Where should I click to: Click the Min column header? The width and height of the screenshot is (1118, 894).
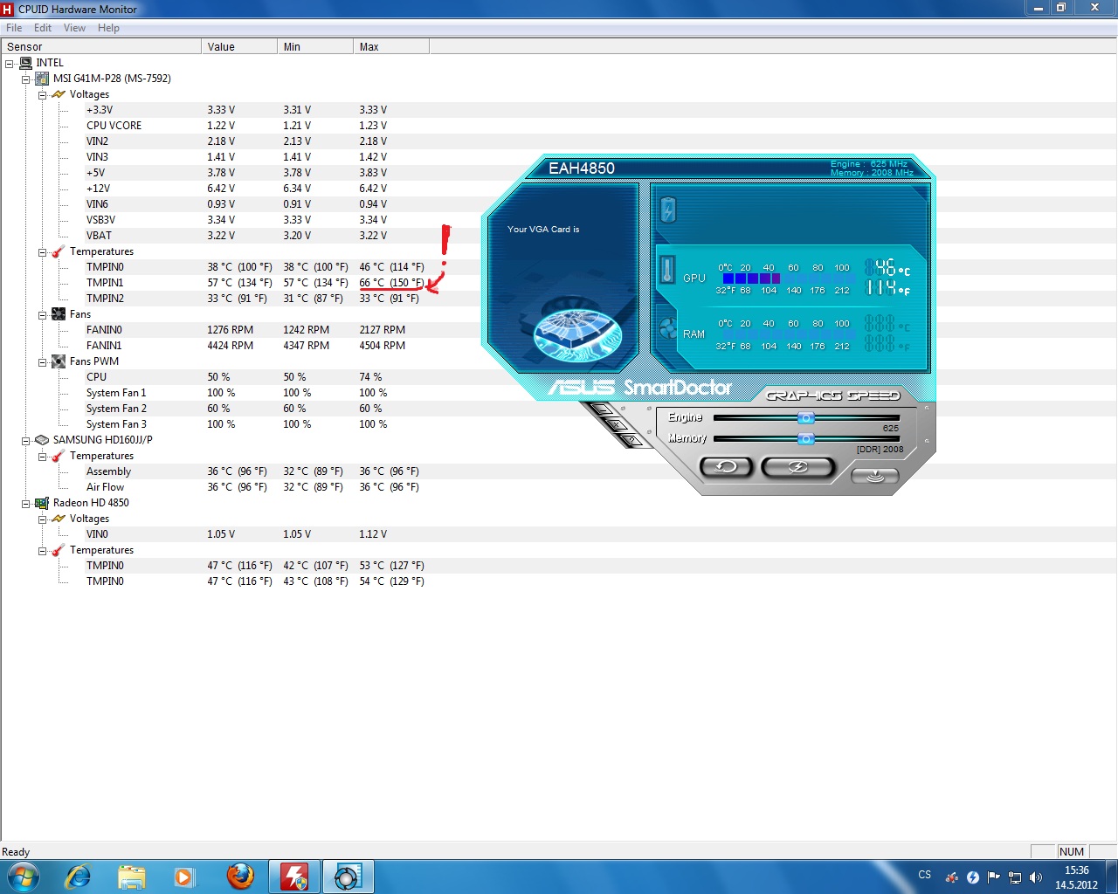(x=314, y=47)
